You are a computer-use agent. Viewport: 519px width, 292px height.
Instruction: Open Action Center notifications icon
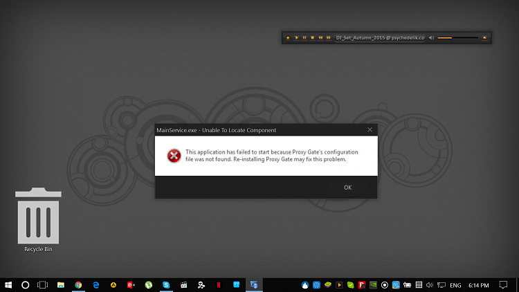click(503, 285)
